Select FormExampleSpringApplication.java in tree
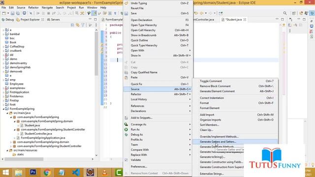Screen dimensions: 315x177 pyautogui.click(x=43, y=138)
